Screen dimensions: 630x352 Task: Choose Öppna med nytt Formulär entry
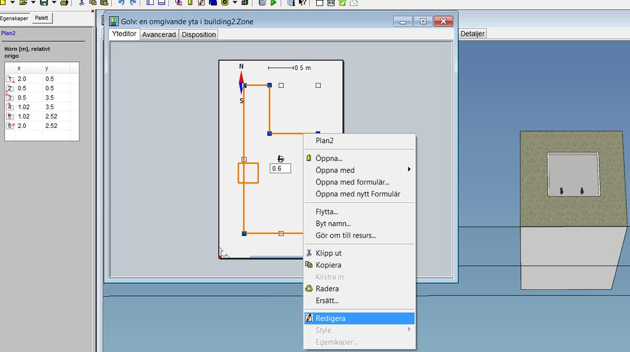(x=359, y=194)
